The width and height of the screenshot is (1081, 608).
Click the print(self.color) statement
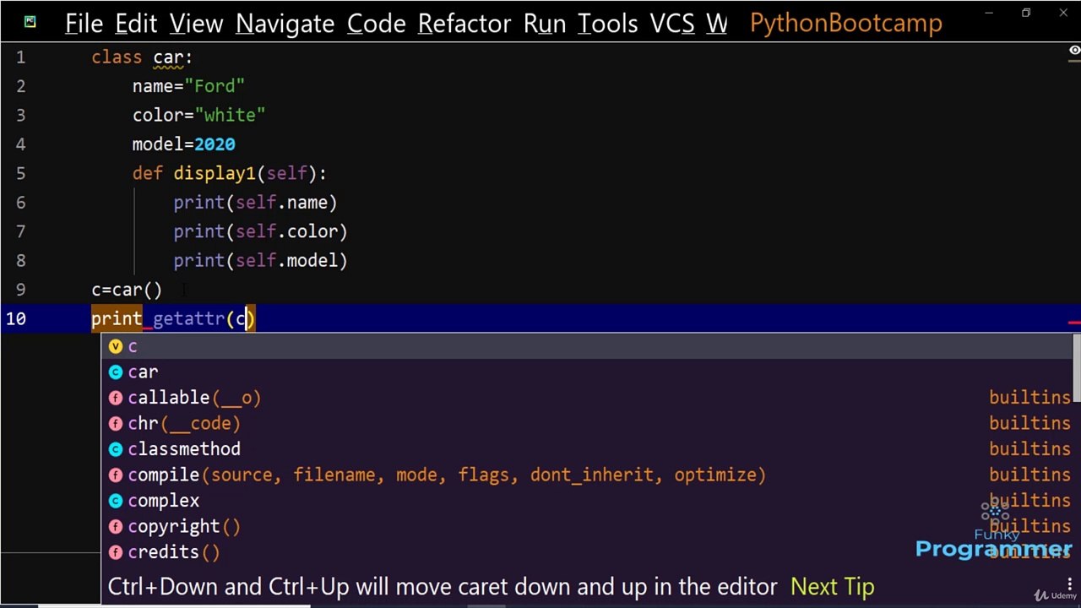point(260,231)
